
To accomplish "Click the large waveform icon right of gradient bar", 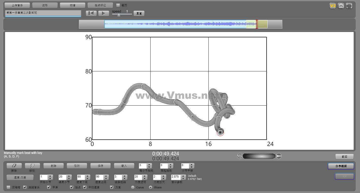I will click(279, 156).
